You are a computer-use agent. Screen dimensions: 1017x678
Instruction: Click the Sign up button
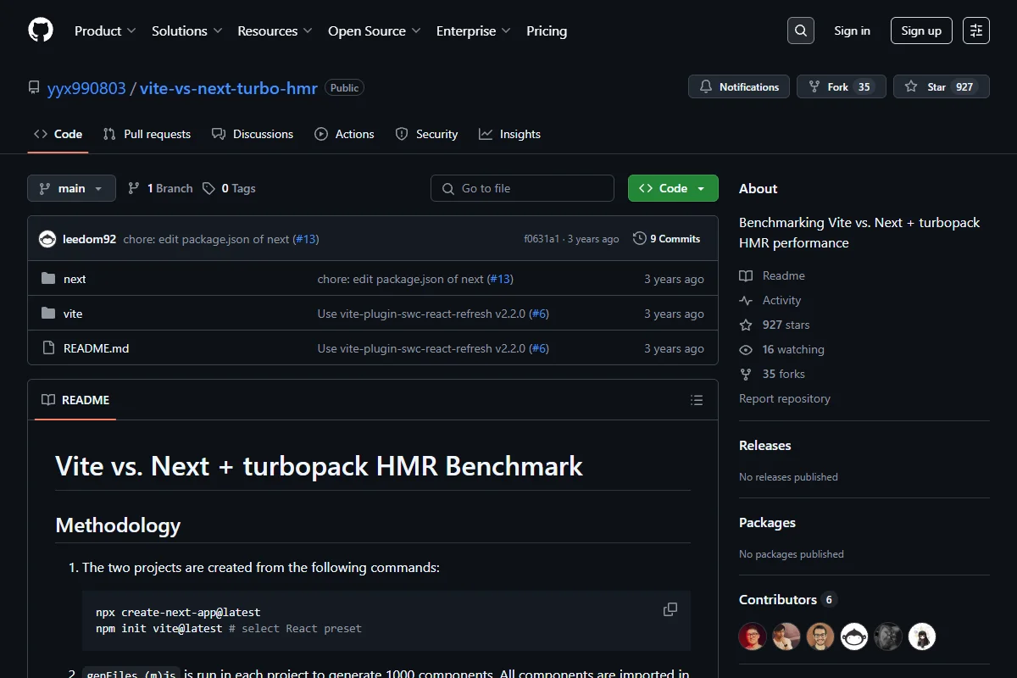pyautogui.click(x=921, y=31)
